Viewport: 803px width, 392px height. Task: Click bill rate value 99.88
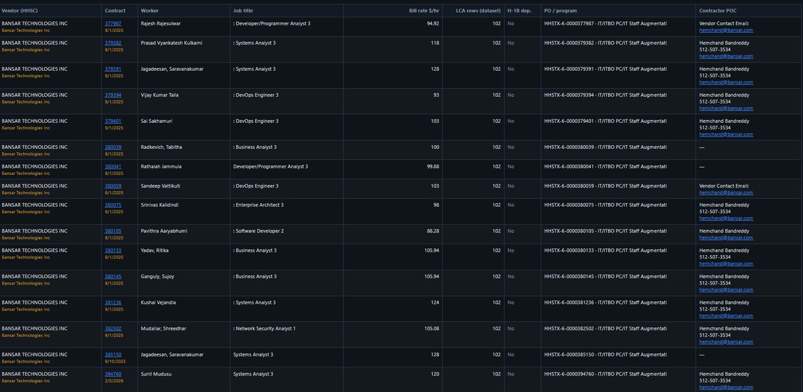click(433, 166)
